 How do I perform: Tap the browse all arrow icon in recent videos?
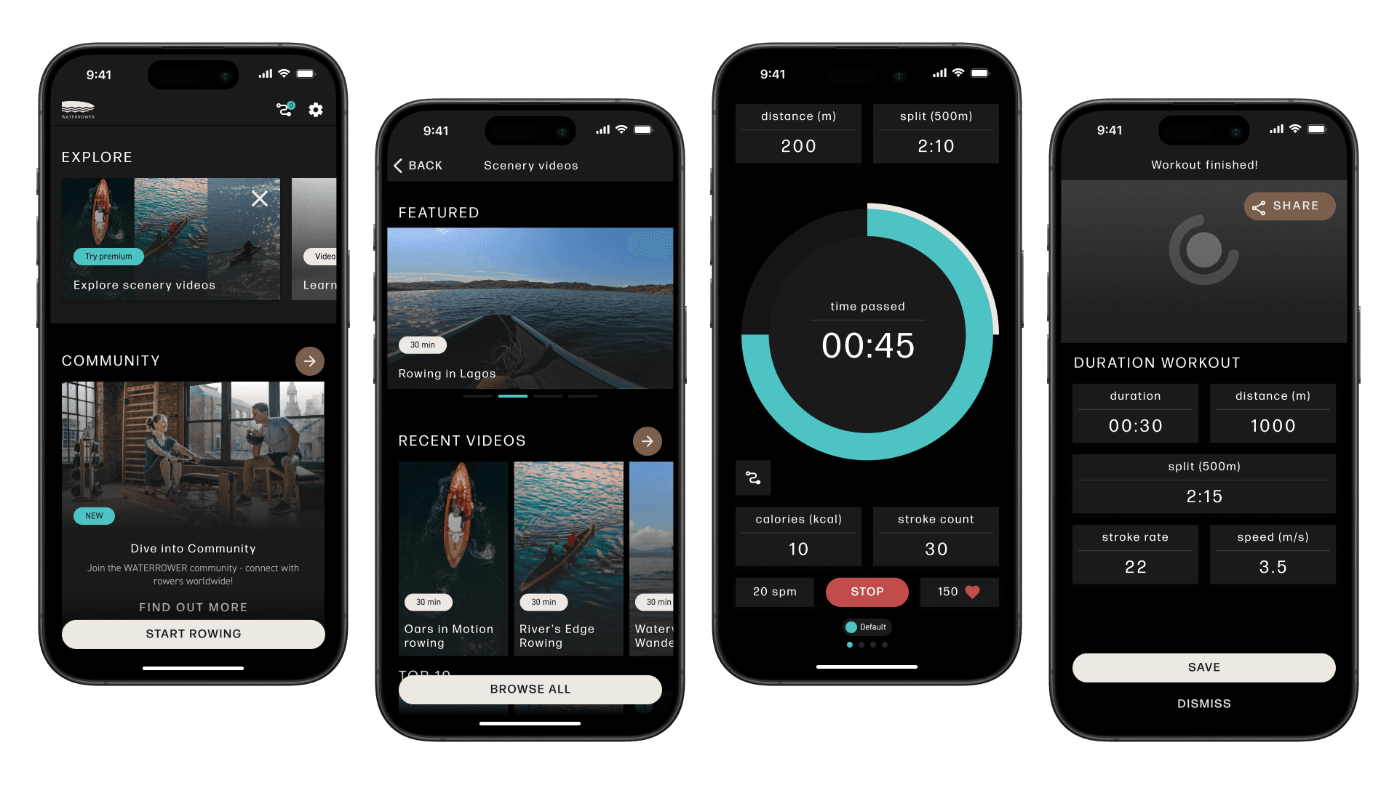tap(647, 441)
